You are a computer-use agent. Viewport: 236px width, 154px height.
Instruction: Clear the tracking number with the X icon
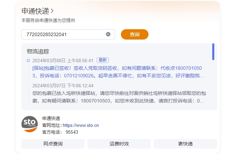click(108, 34)
